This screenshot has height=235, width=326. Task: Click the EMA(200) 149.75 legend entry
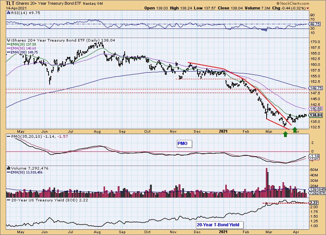[22, 52]
